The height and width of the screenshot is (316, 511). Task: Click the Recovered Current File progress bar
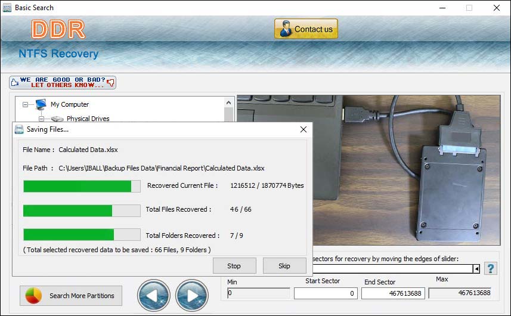[x=82, y=187]
